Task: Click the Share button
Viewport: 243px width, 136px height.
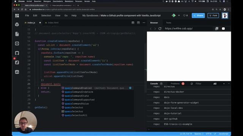Action: [x=198, y=15]
